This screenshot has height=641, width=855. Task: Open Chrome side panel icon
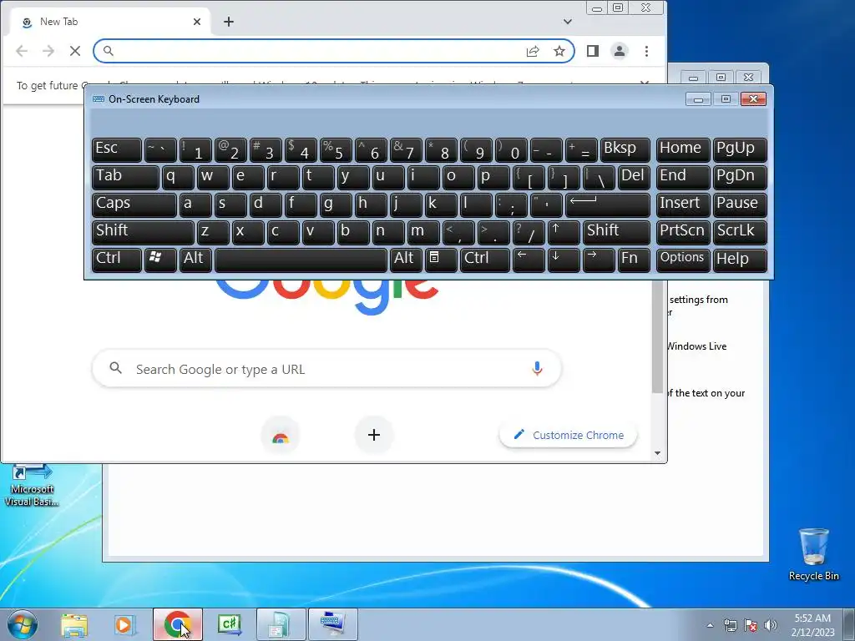592,51
